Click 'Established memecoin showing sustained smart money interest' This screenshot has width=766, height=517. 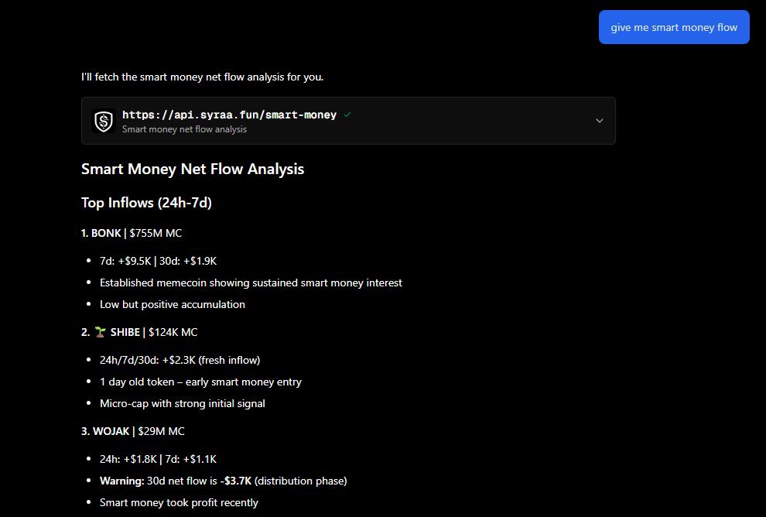(x=251, y=283)
